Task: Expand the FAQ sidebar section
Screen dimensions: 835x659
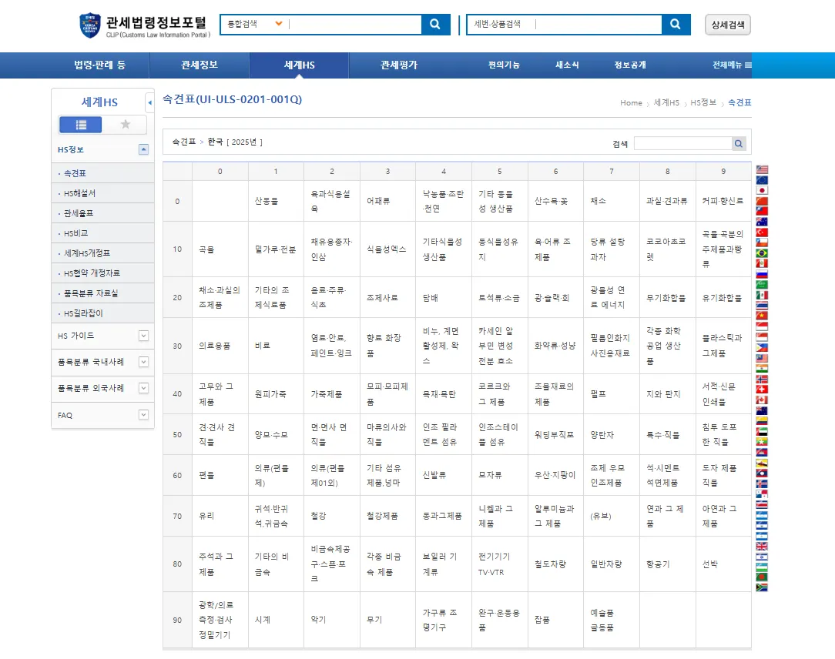Action: pos(143,415)
